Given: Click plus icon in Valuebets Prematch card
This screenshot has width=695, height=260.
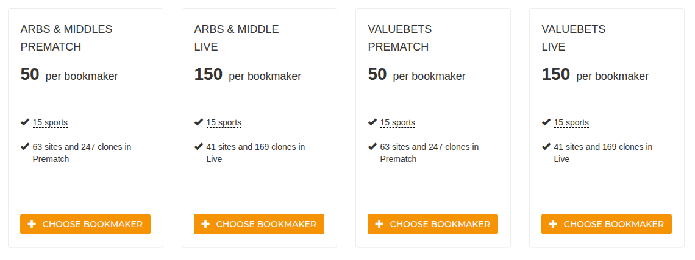Looking at the screenshot, I should 379,224.
